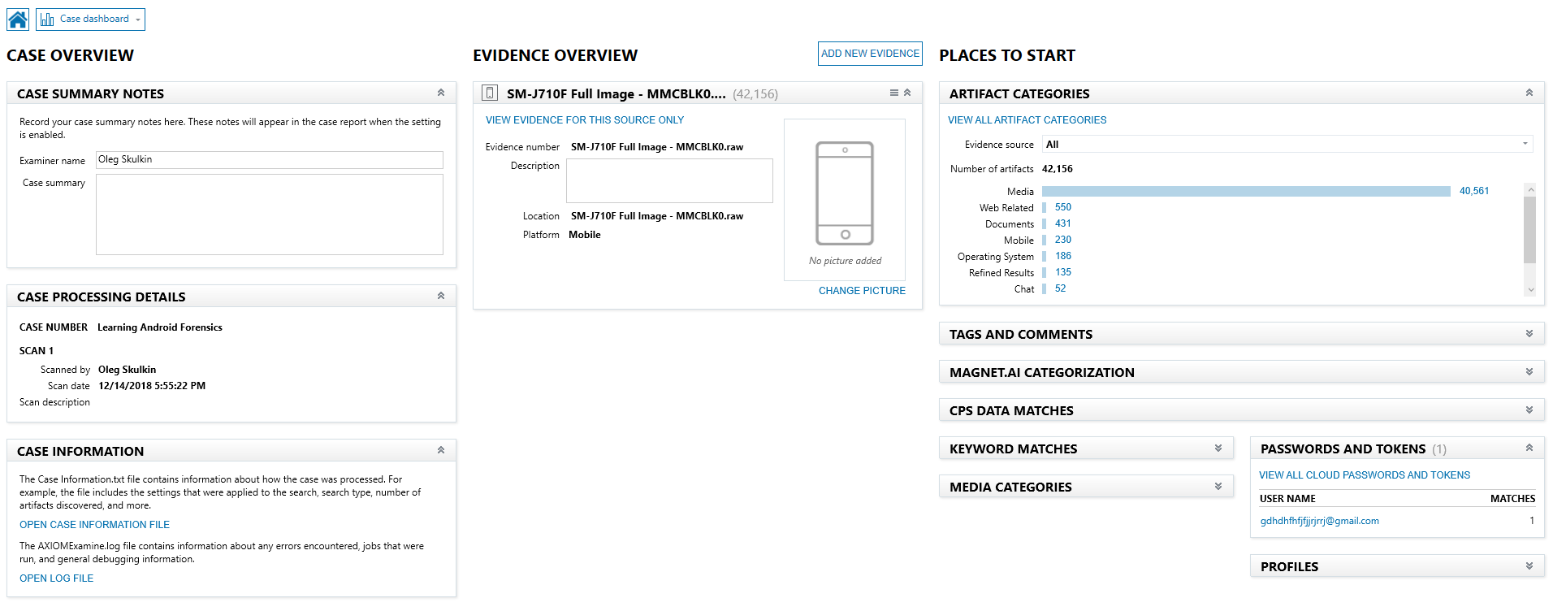
Task: Collapse the SM-J710F evidence panel
Action: [907, 93]
